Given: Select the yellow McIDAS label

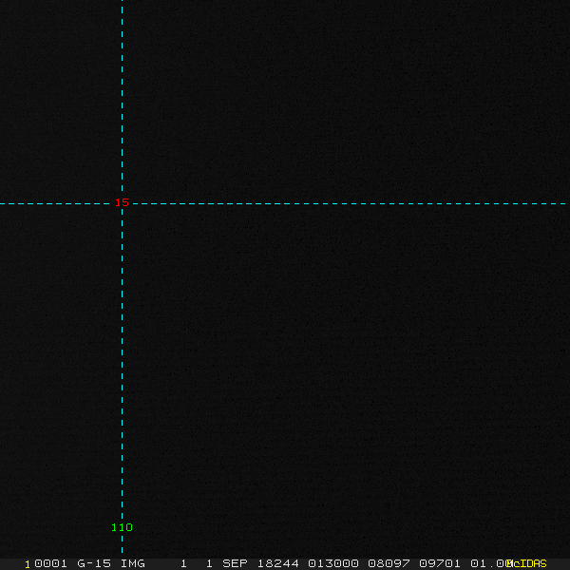Looking at the screenshot, I should (526, 563).
